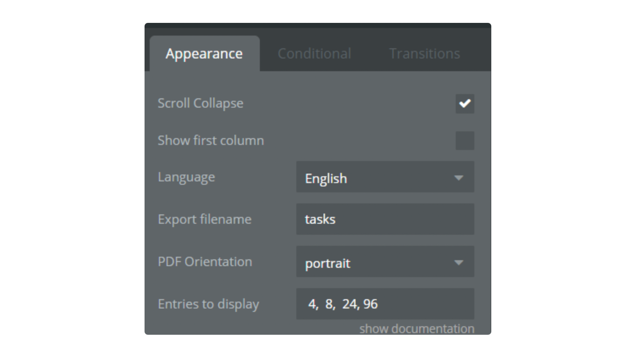Open the show documentation link
The width and height of the screenshot is (635, 350).
pos(417,329)
